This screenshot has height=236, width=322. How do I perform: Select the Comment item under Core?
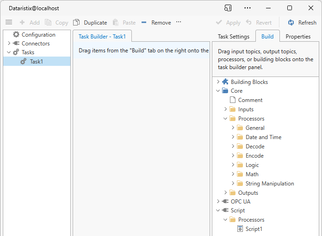[250, 100]
